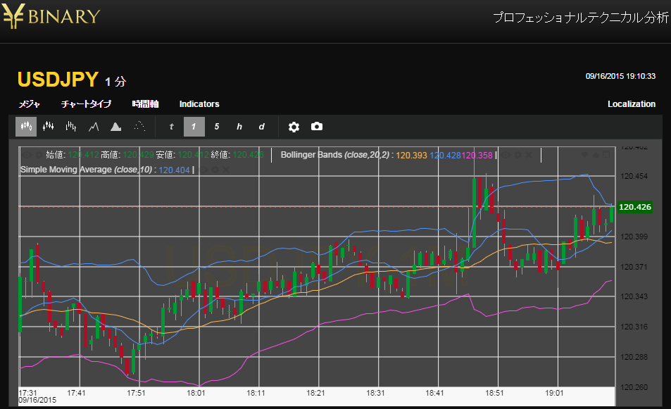Click SMA value 120.404

[x=174, y=170]
